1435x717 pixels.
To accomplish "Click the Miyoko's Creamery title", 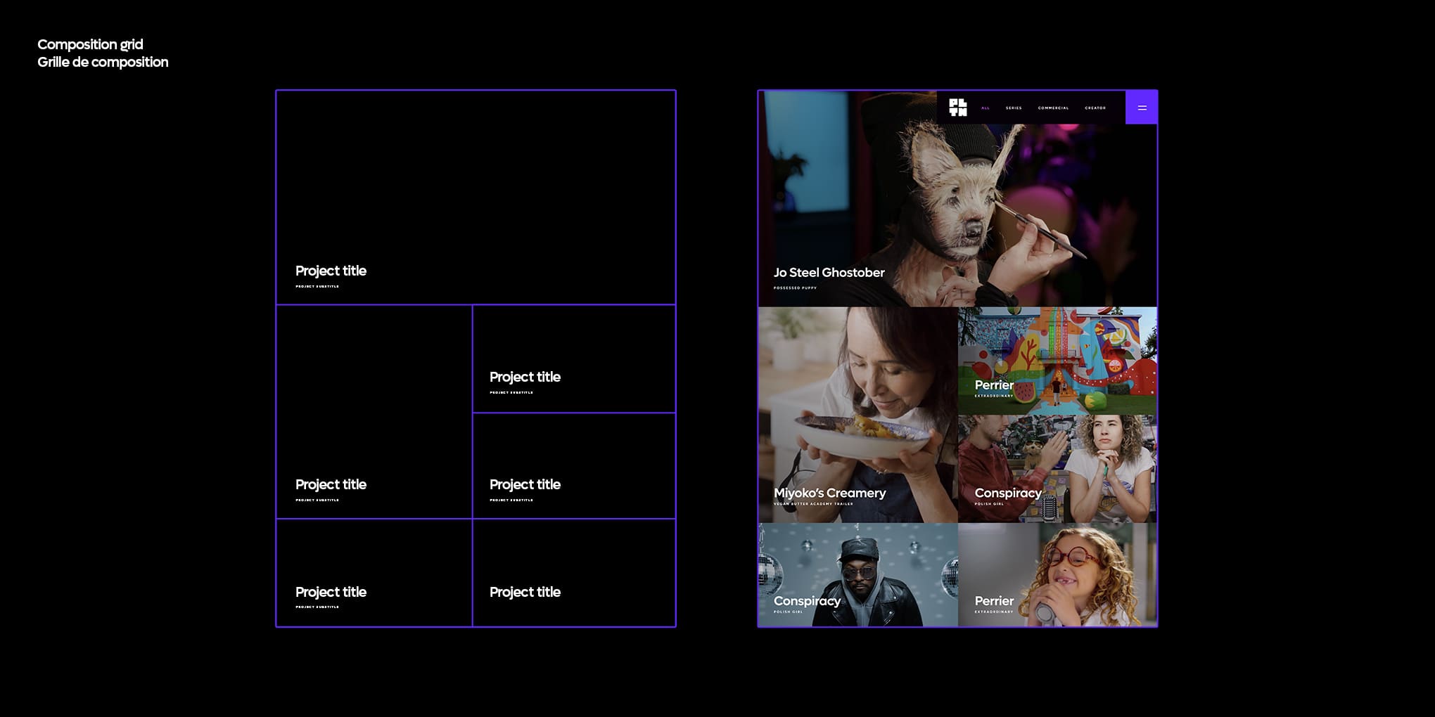I will point(829,493).
